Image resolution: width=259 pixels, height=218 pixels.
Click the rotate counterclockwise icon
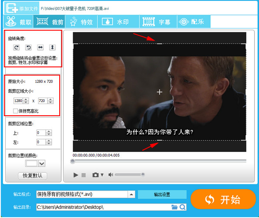pyautogui.click(x=28, y=47)
